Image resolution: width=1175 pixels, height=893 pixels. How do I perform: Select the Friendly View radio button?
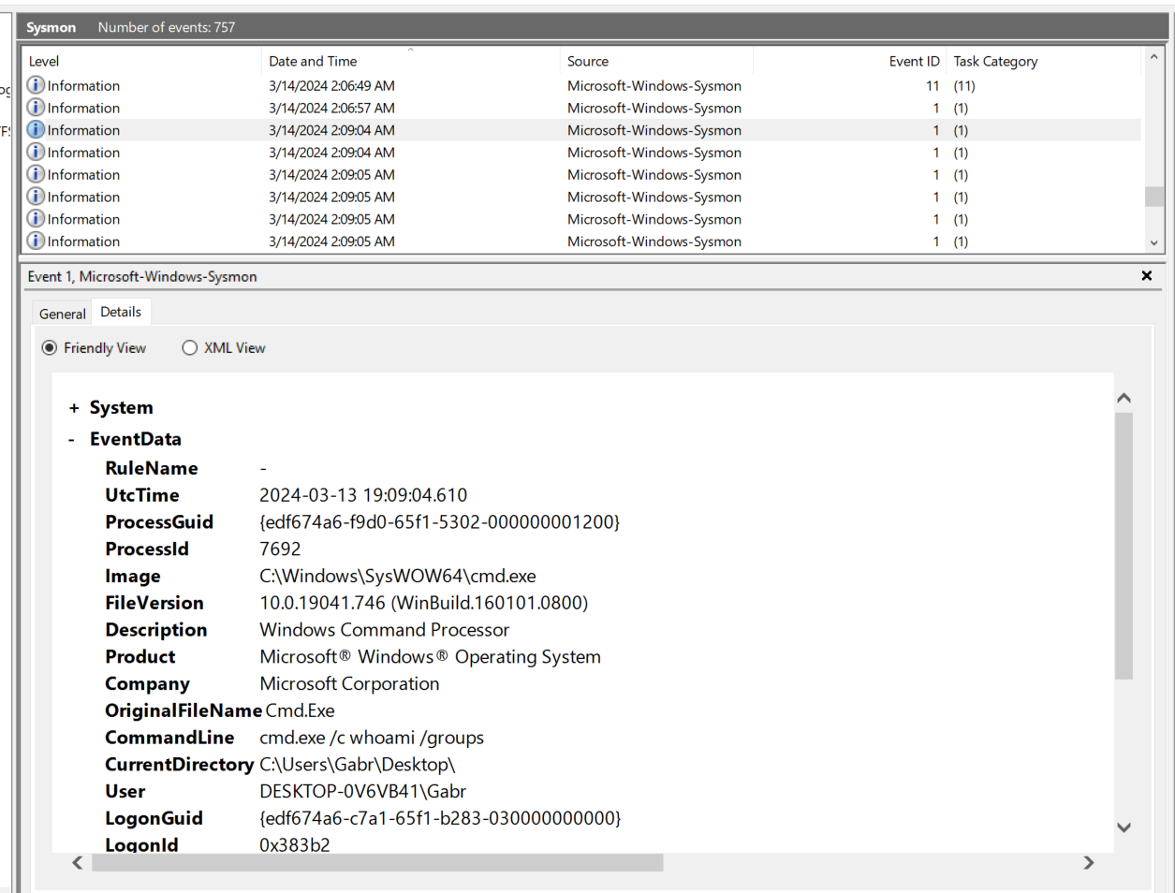coord(50,348)
